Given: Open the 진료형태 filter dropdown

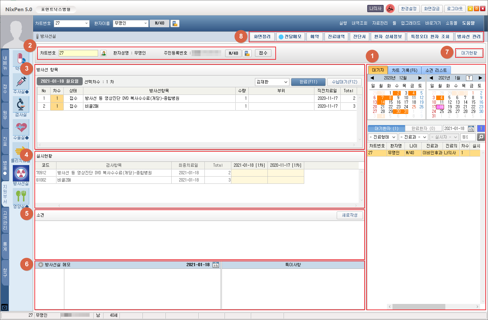Looking at the screenshot, I should coord(382,137).
